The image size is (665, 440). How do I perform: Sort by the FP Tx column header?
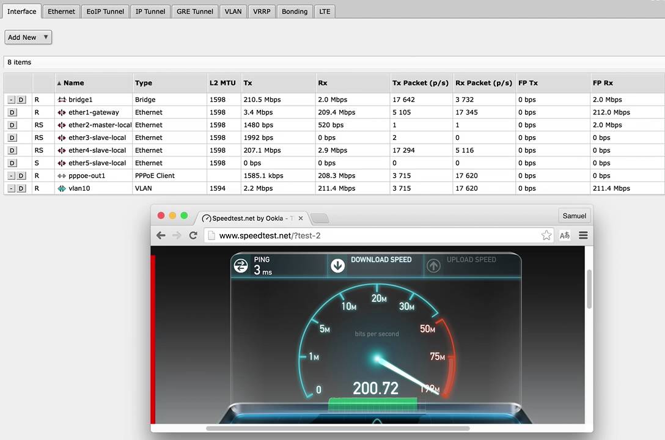point(553,83)
